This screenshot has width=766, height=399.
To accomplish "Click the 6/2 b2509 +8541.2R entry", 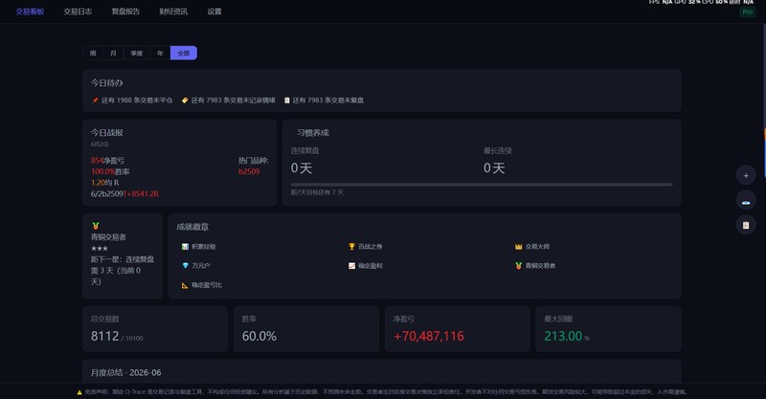I will click(124, 194).
